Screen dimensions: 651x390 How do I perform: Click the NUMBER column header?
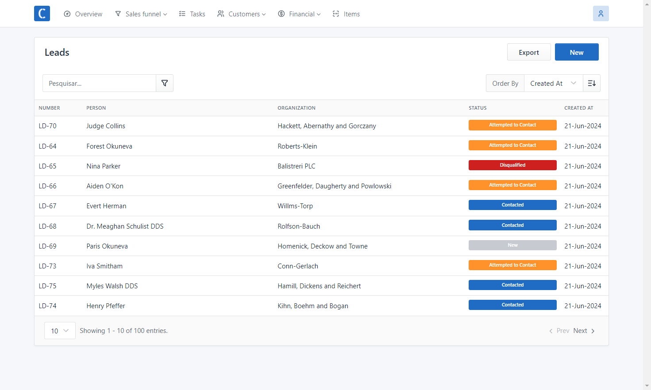coord(49,108)
